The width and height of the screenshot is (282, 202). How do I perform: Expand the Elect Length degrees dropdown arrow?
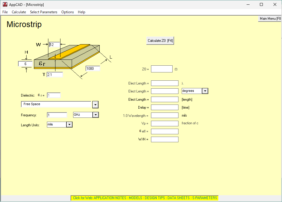pos(205,91)
